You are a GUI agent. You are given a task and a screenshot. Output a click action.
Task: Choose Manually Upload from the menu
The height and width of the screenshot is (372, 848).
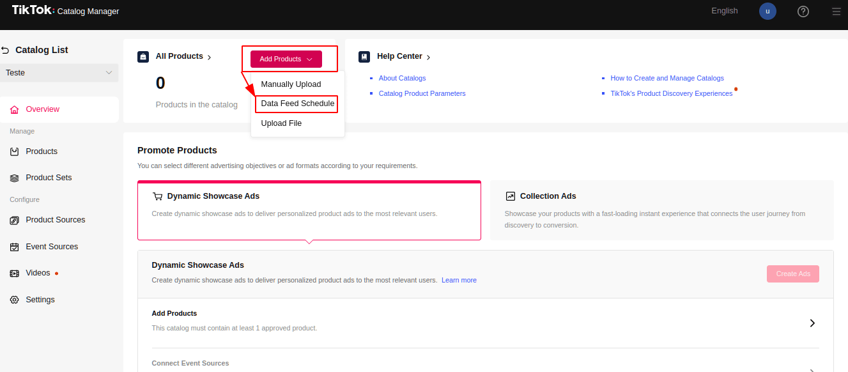[291, 84]
